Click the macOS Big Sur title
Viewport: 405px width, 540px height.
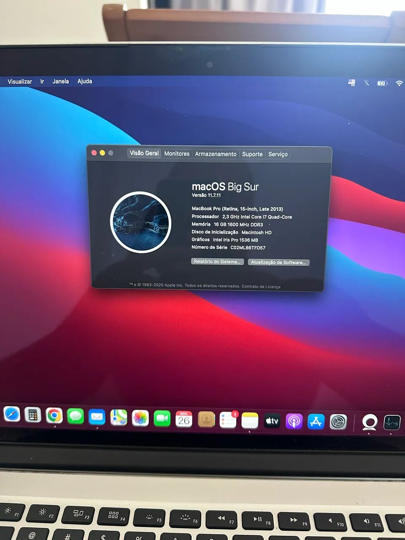(225, 186)
